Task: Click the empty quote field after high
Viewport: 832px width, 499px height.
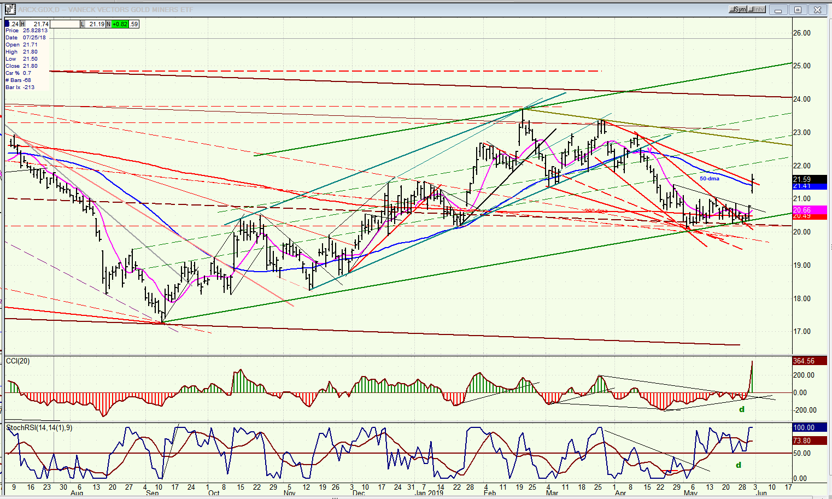Action: click(x=65, y=24)
